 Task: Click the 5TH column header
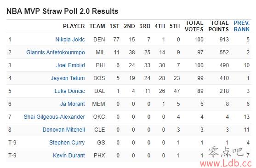pyautogui.click(x=175, y=26)
